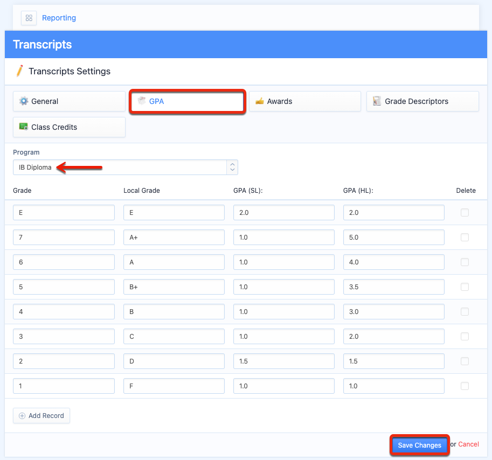This screenshot has height=460, width=492.
Task: Switch to the General tab
Action: point(69,101)
